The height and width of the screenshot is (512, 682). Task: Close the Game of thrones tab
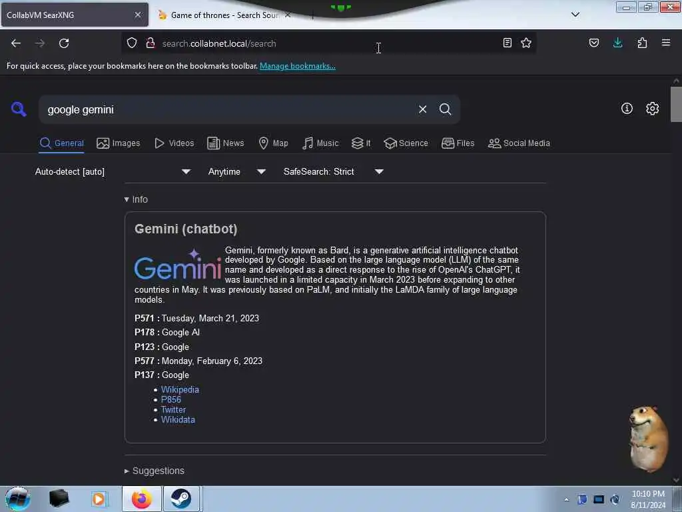point(288,15)
